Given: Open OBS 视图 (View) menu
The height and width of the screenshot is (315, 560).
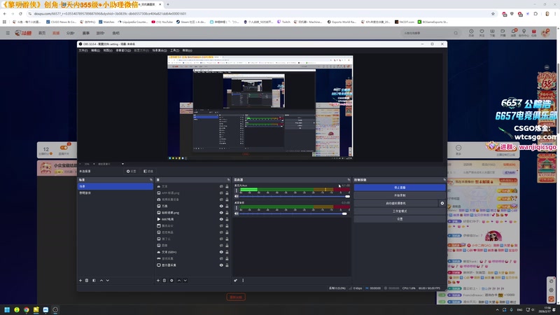Looking at the screenshot, I should (108, 50).
